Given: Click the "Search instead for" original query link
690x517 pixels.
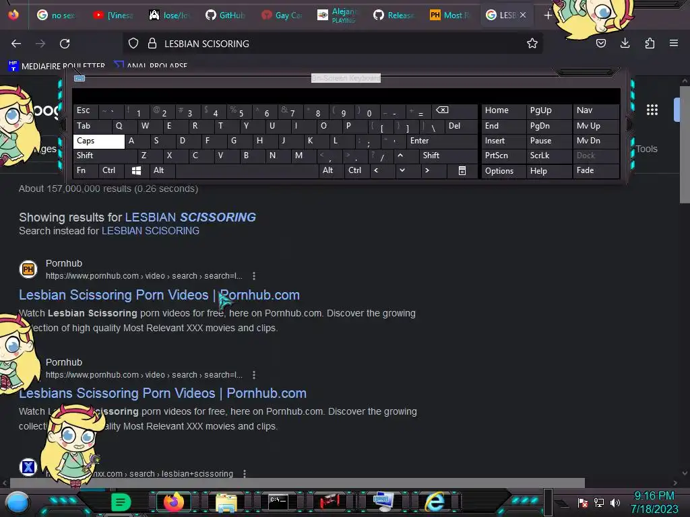Looking at the screenshot, I should pyautogui.click(x=150, y=231).
